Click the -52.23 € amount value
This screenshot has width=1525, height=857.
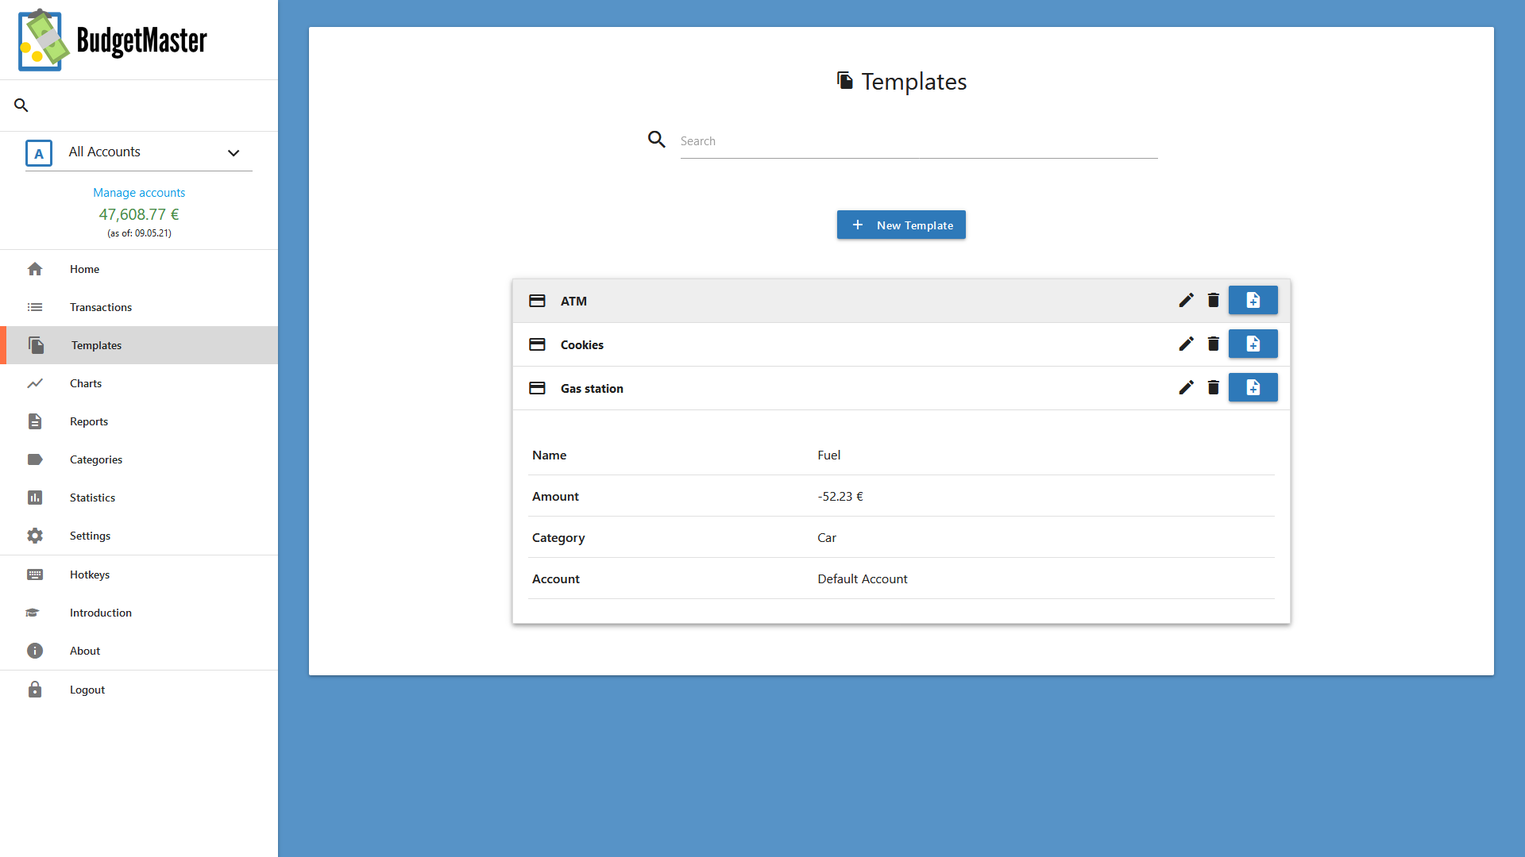pos(840,496)
